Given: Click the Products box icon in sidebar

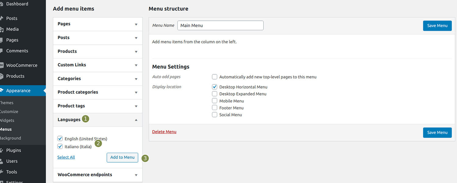Looking at the screenshot, I should pyautogui.click(x=1, y=76).
